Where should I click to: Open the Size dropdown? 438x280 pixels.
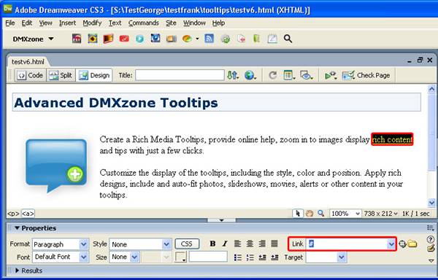[134, 257]
